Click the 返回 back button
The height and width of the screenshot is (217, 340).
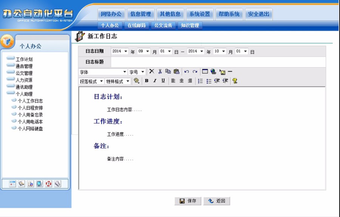click(x=216, y=201)
